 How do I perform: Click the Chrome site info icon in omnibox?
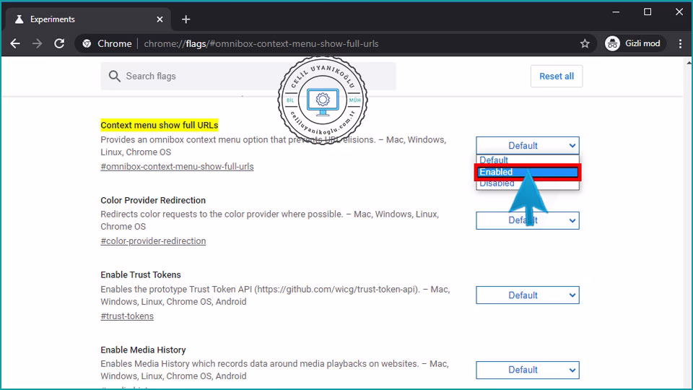[87, 43]
